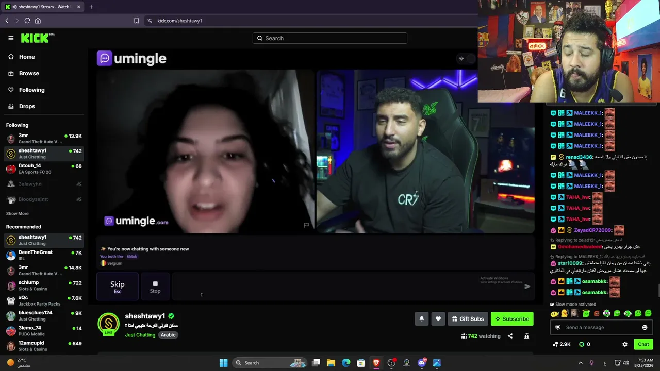Click sheshtawy1 channel avatar with LIVE badge
This screenshot has width=660, height=371.
pyautogui.click(x=108, y=324)
